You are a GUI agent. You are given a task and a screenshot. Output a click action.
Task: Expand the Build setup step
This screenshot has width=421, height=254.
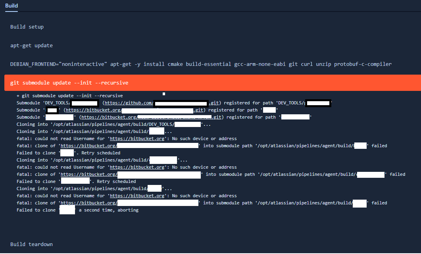click(x=27, y=27)
